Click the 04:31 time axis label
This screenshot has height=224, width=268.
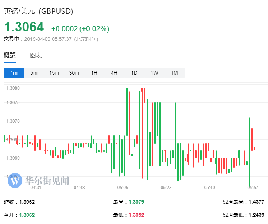click(36, 188)
